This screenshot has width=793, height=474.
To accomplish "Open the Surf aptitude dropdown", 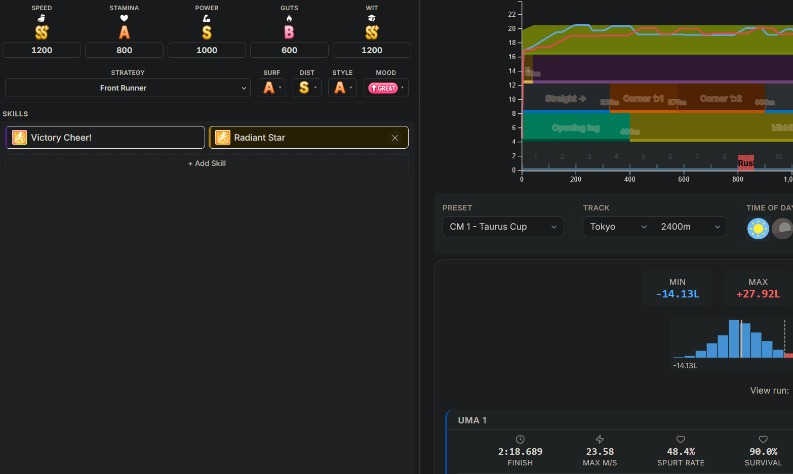I will 272,88.
